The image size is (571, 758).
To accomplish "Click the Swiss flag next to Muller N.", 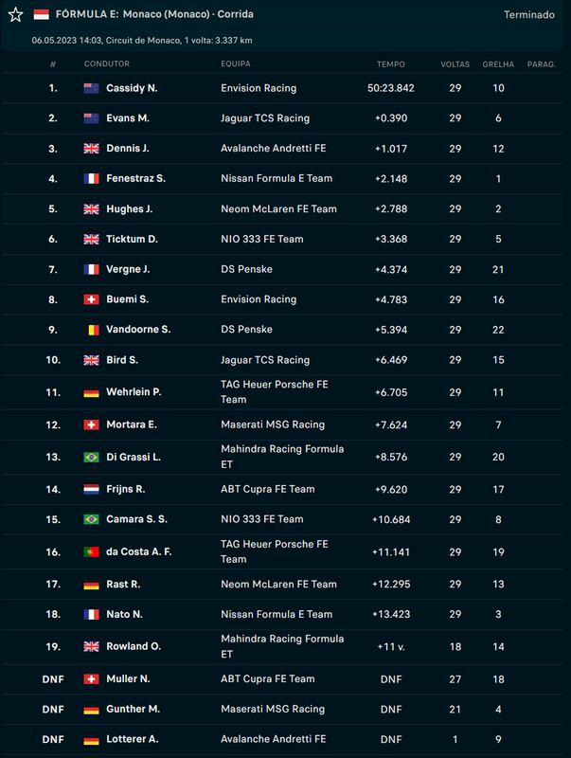I will pos(91,678).
